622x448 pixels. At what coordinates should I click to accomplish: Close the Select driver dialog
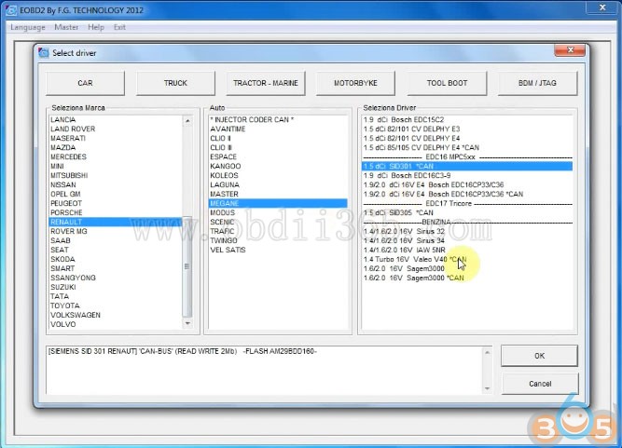click(x=570, y=50)
